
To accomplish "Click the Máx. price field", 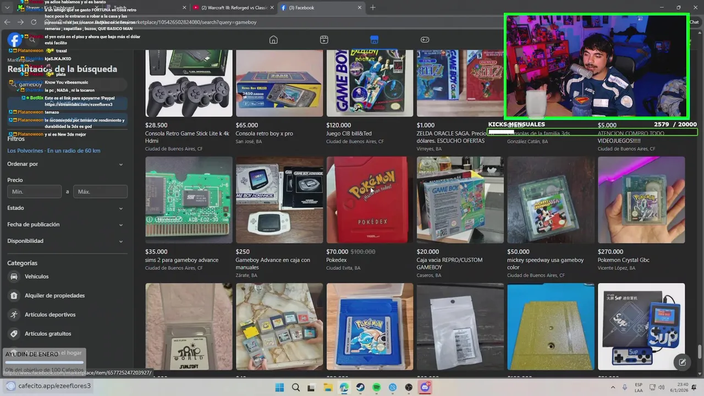I will (100, 191).
